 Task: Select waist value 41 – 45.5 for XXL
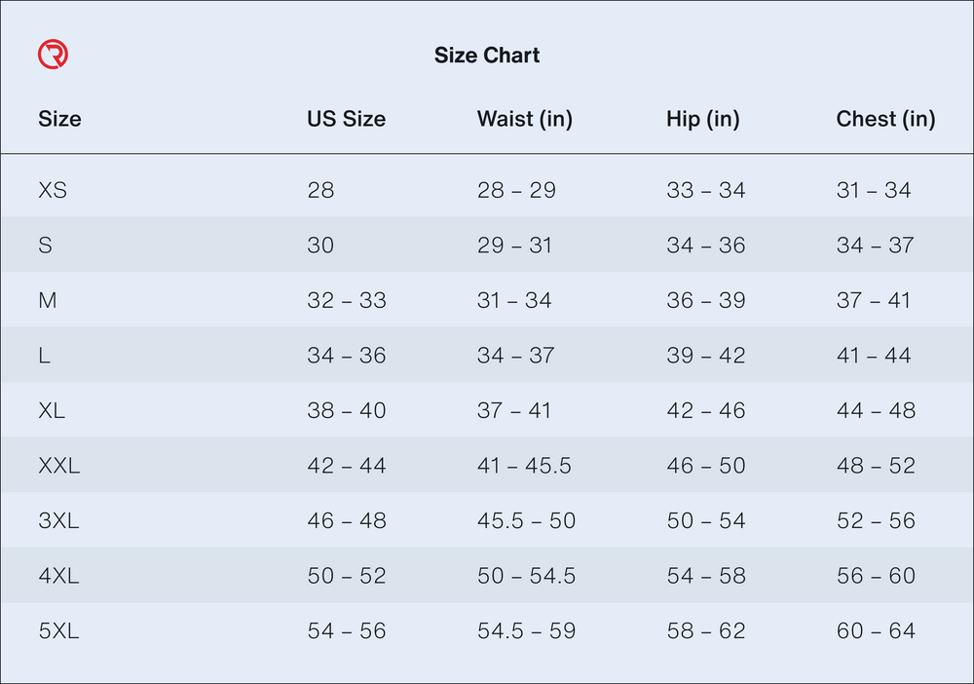tap(524, 466)
